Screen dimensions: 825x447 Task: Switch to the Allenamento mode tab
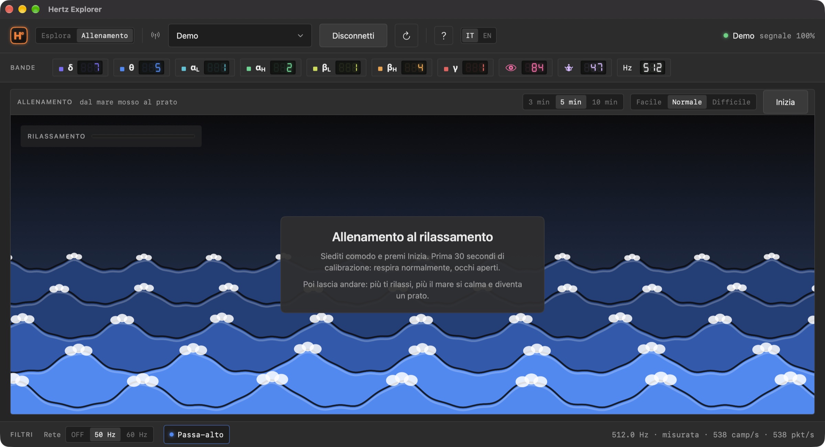(104, 35)
